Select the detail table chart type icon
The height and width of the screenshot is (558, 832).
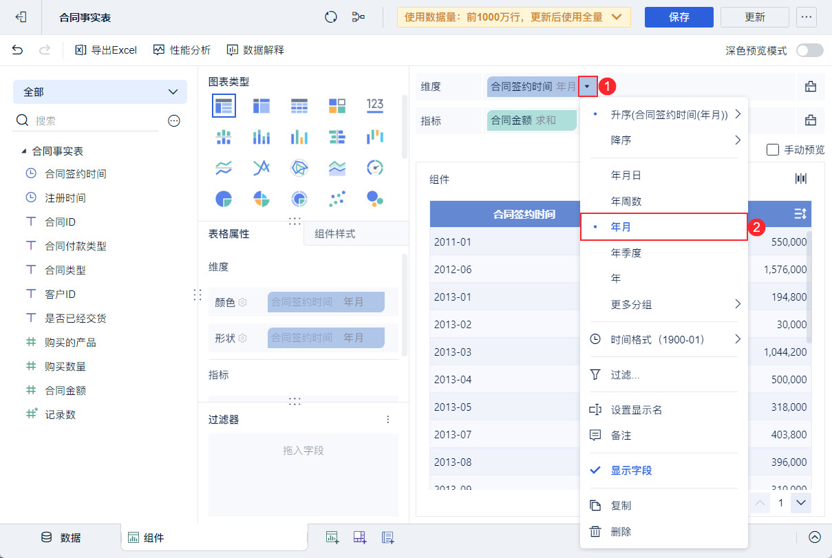coord(299,105)
